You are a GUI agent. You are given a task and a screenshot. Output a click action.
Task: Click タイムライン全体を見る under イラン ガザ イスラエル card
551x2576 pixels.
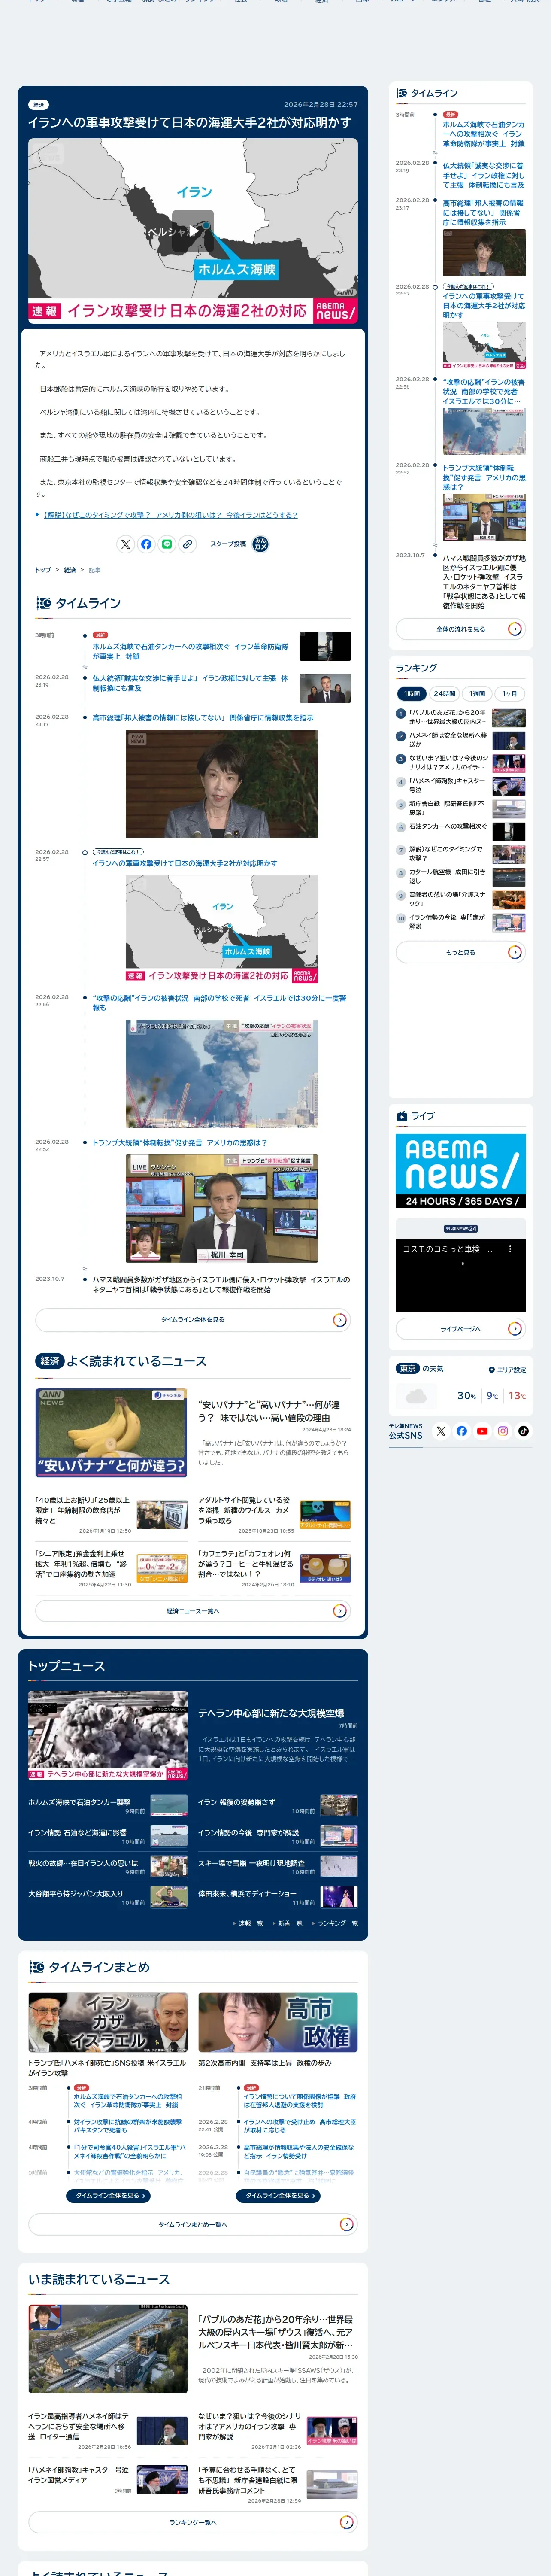coord(108,2196)
